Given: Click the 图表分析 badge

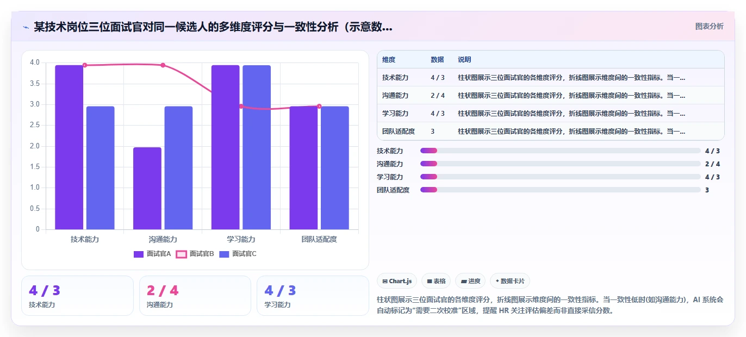Looking at the screenshot, I should pyautogui.click(x=709, y=26).
